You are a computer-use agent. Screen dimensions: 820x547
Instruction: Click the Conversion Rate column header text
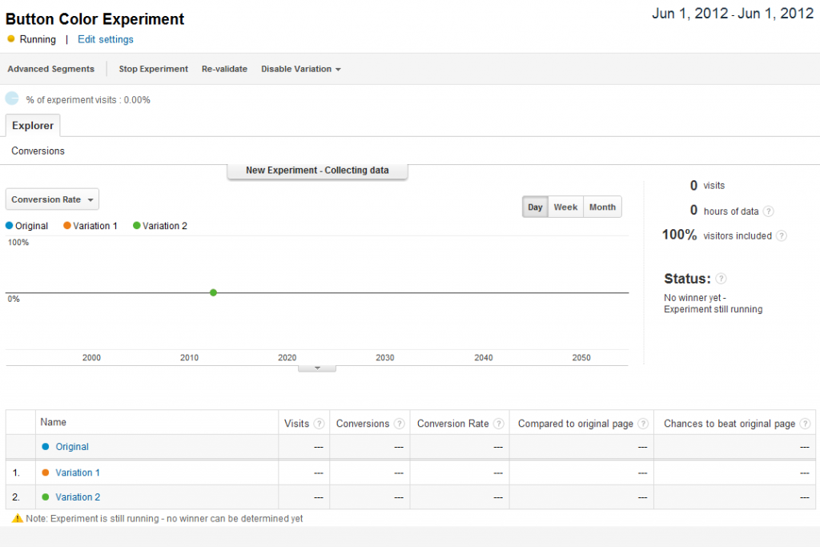click(453, 424)
